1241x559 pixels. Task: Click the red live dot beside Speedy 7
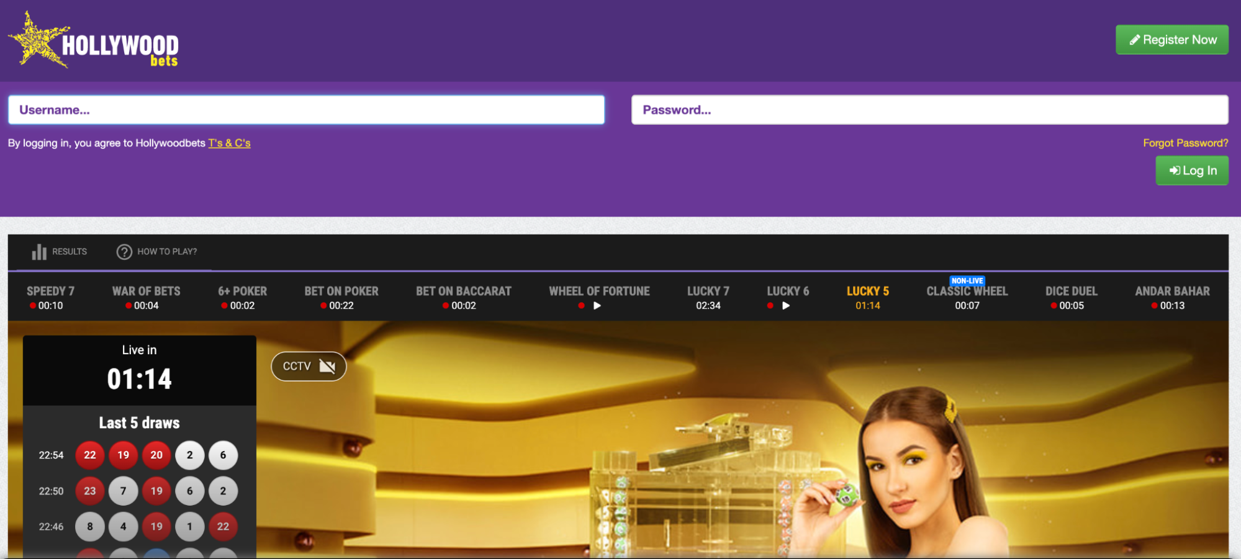tap(32, 305)
